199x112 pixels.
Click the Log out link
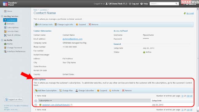pyautogui.click(x=135, y=4)
